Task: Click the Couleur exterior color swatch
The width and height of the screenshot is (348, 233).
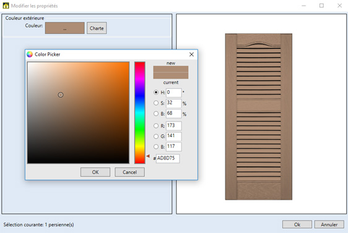Action: pyautogui.click(x=64, y=28)
